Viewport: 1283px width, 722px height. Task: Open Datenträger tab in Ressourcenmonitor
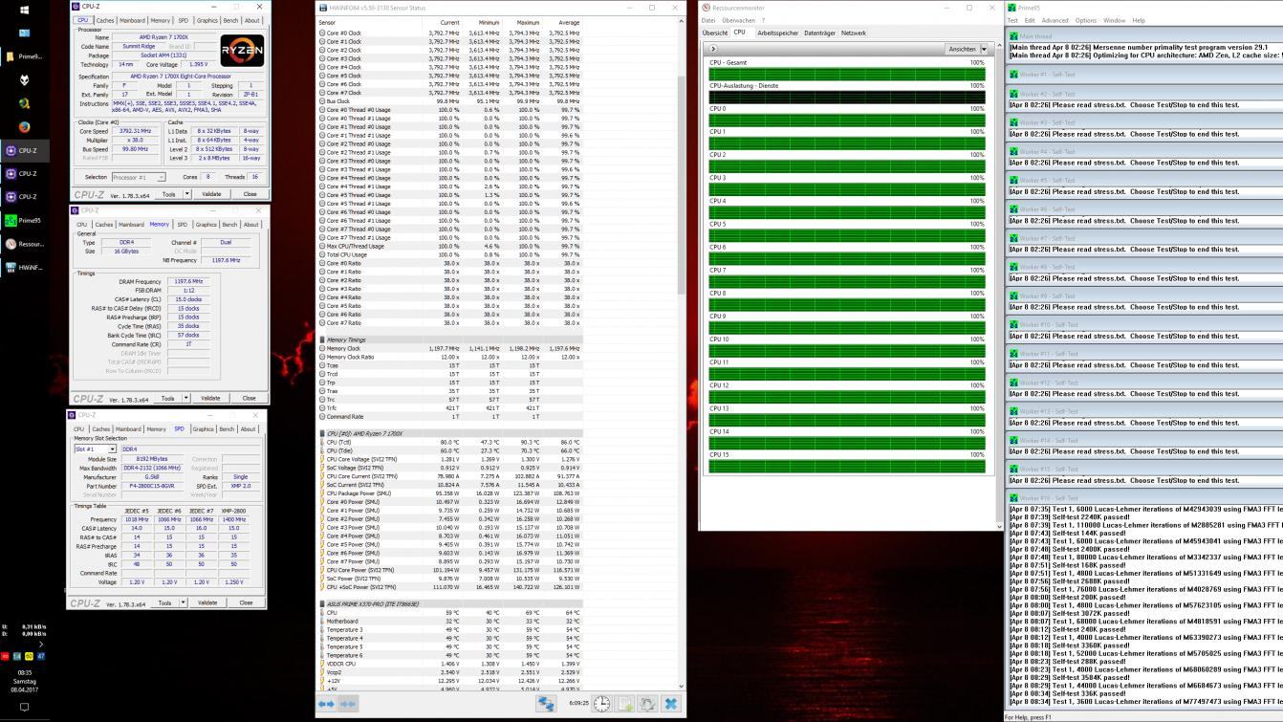pos(819,33)
